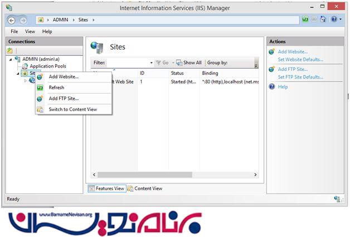The height and width of the screenshot is (237, 350).
Task: Click the Go filter button
Action: (162, 63)
